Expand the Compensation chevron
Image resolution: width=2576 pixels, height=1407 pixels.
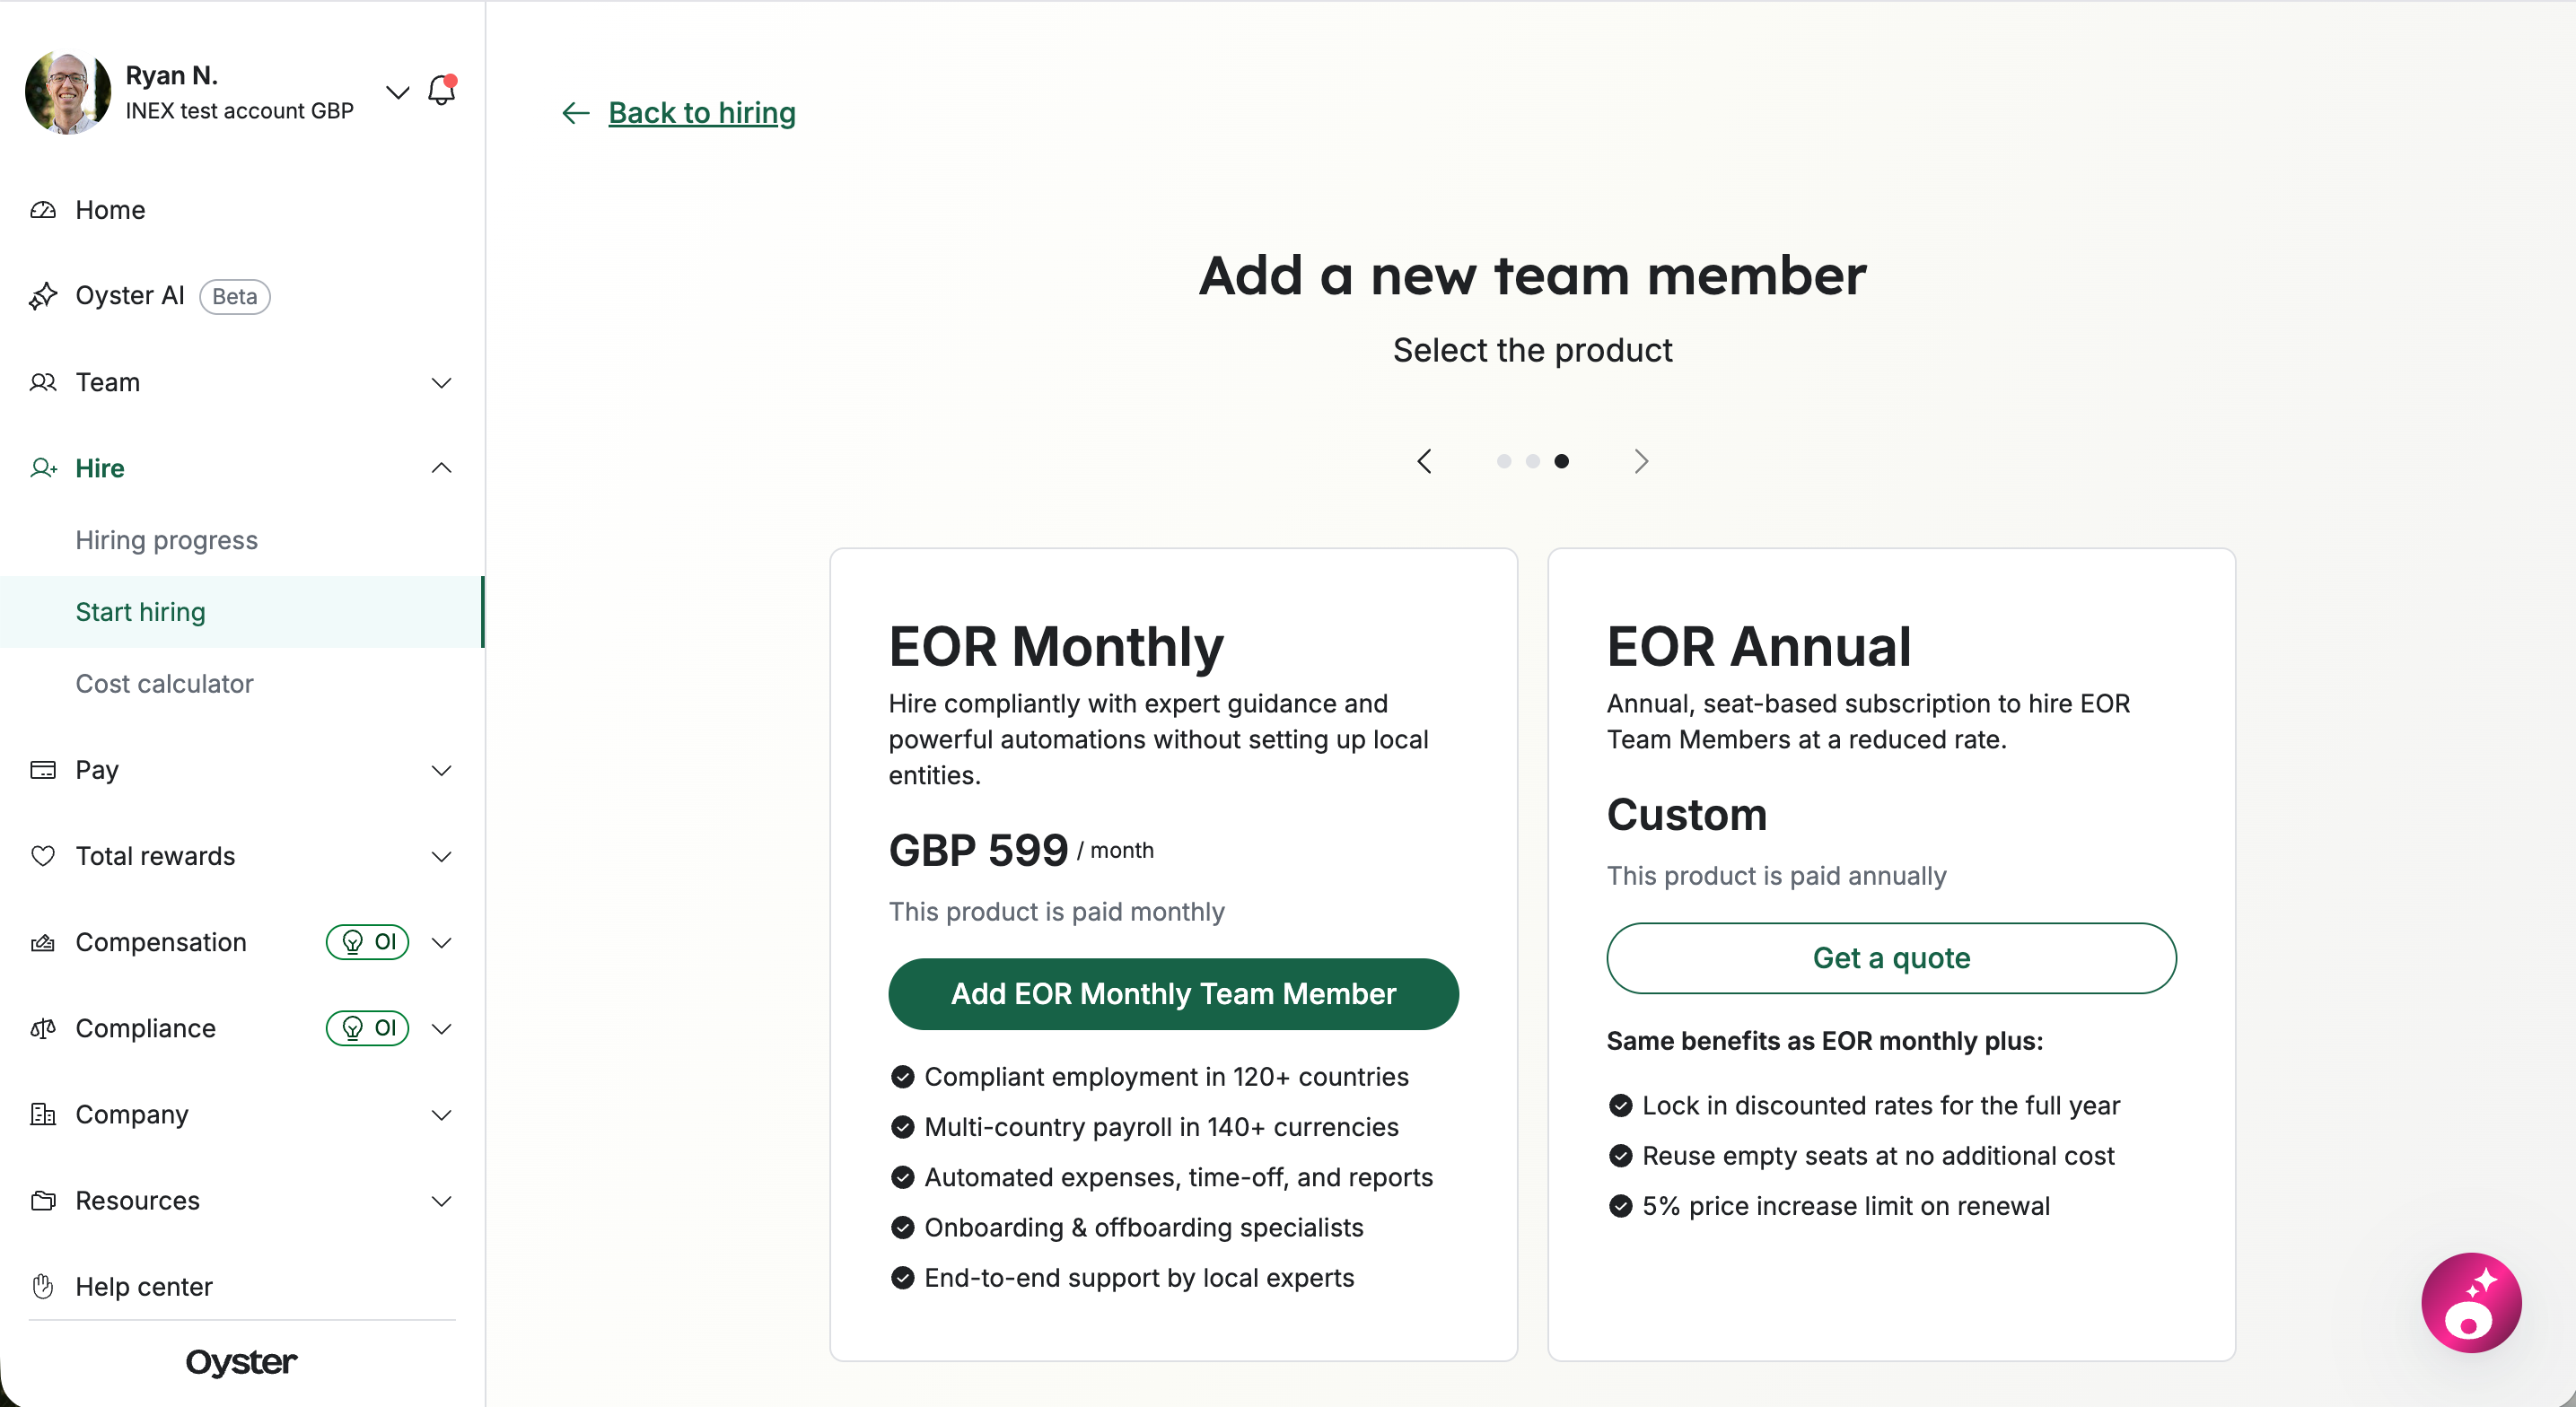click(441, 942)
